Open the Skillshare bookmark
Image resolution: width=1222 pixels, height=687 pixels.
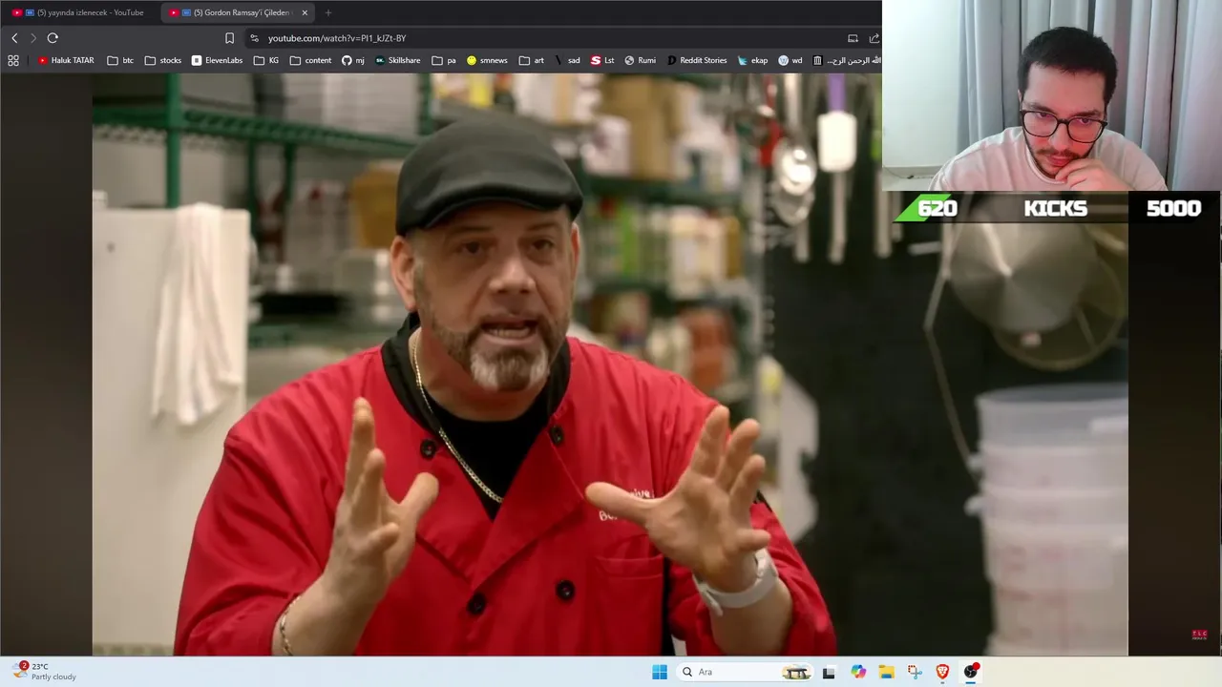click(397, 60)
